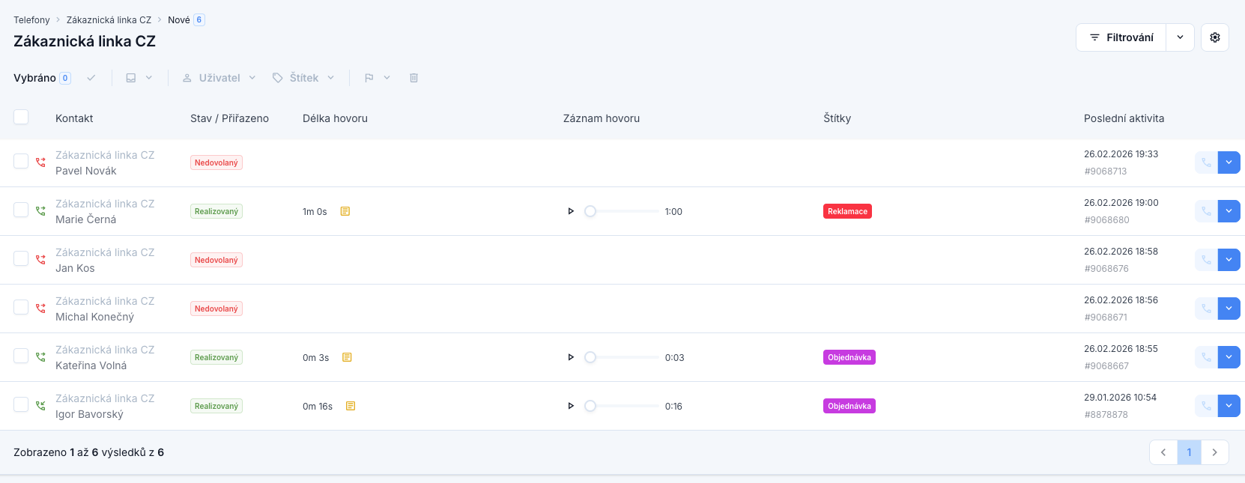Play the call recording for Marie Černá

571,211
